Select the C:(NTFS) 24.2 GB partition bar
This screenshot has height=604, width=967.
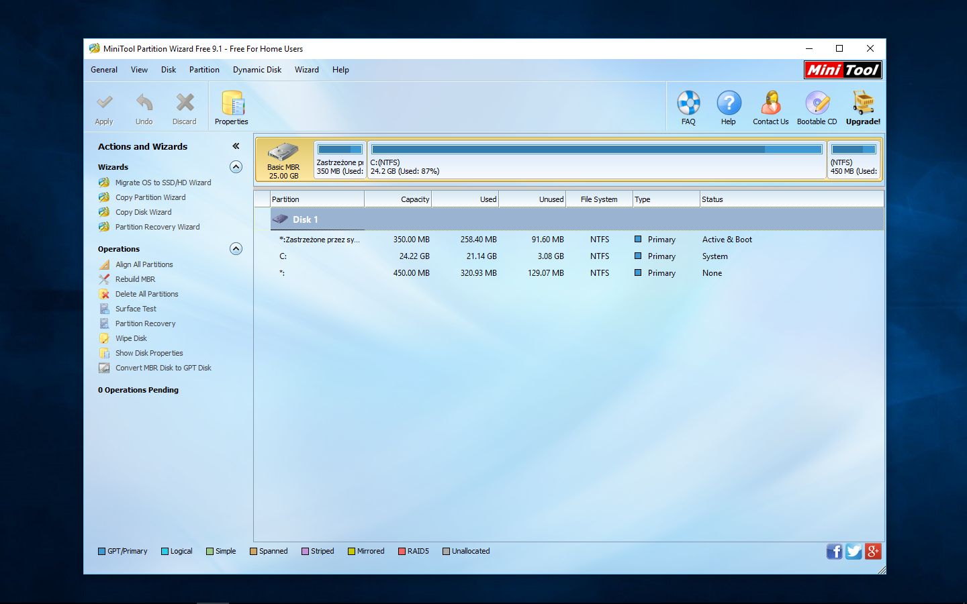click(x=597, y=160)
